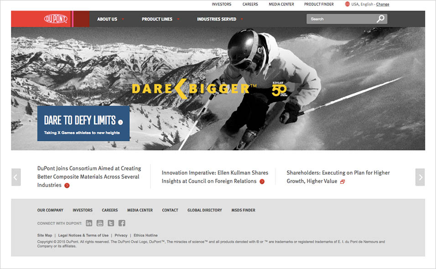The width and height of the screenshot is (436, 269).
Task: Show previous news stories with left arrow
Action: click(16, 177)
